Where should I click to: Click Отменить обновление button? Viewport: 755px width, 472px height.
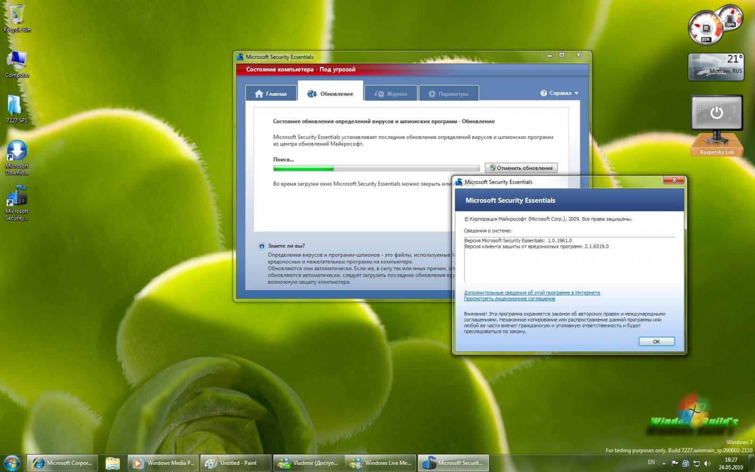pos(521,168)
